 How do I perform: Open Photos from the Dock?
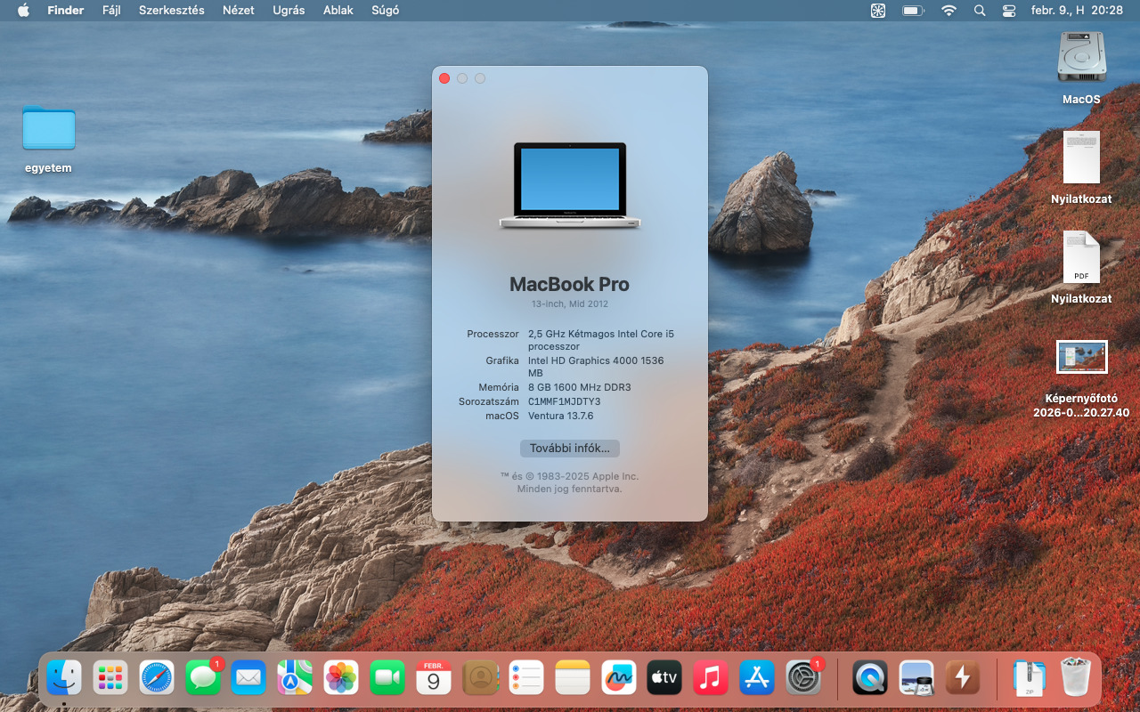tap(341, 678)
